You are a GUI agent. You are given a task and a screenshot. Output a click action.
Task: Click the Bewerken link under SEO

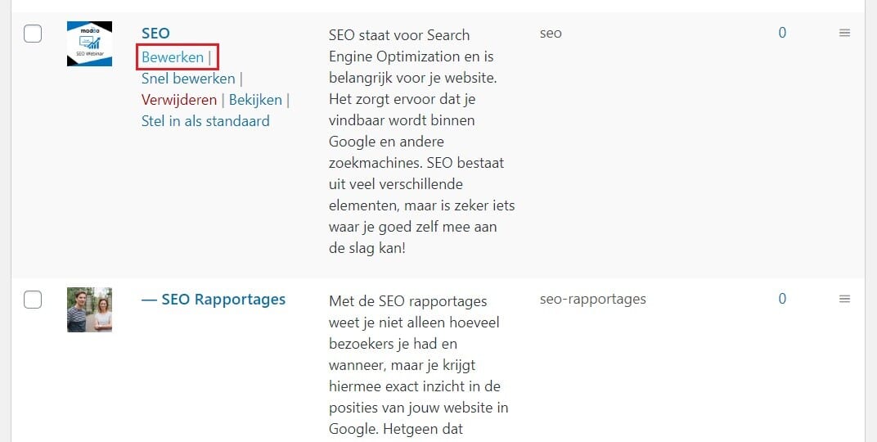point(173,57)
